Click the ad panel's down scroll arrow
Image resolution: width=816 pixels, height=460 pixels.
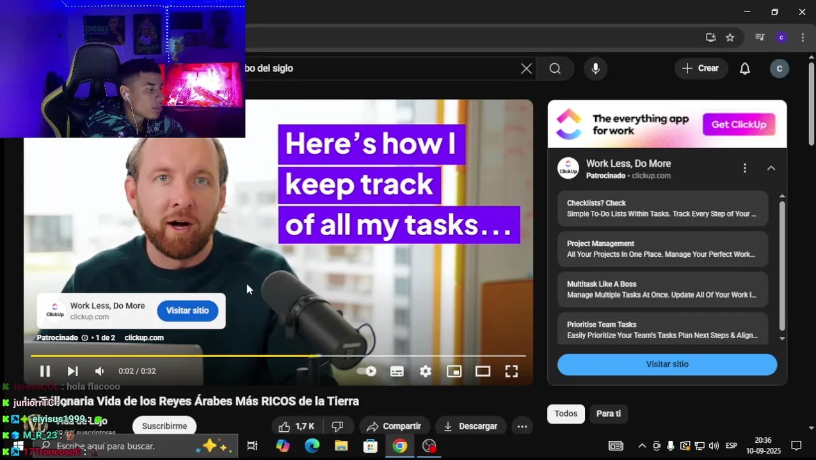tap(782, 339)
